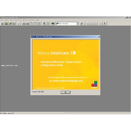Image resolution: width=131 pixels, height=131 pixels.
Task: Click the second still-camera grab icon
Action: (x=28, y=23)
